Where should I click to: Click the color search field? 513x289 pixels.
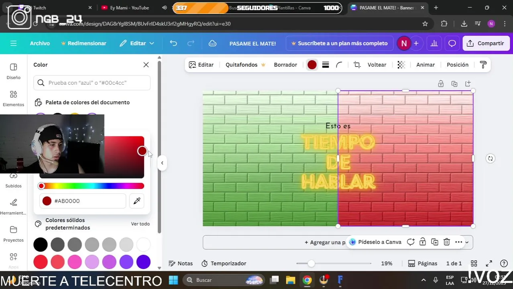point(92,83)
